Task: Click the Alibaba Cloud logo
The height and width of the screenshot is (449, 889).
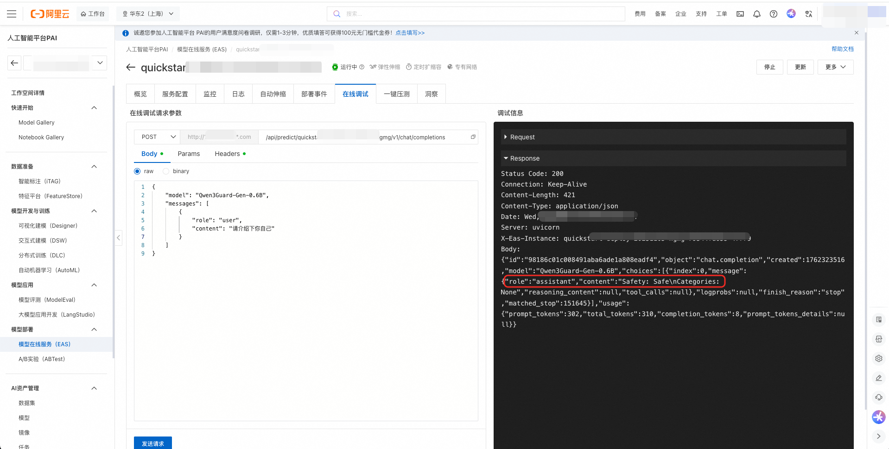Action: click(50, 14)
